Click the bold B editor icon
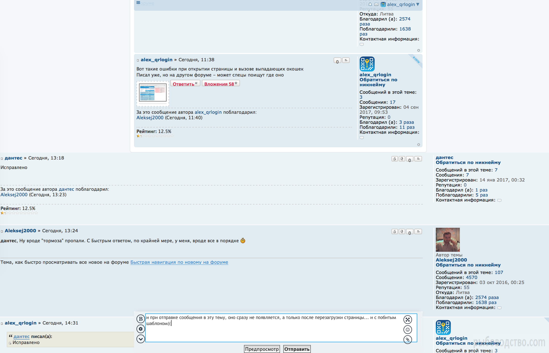The height and width of the screenshot is (353, 549). (141, 319)
